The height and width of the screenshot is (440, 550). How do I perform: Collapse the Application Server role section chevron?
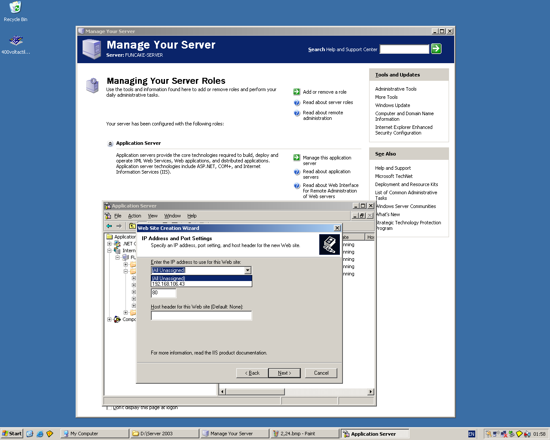tap(110, 144)
